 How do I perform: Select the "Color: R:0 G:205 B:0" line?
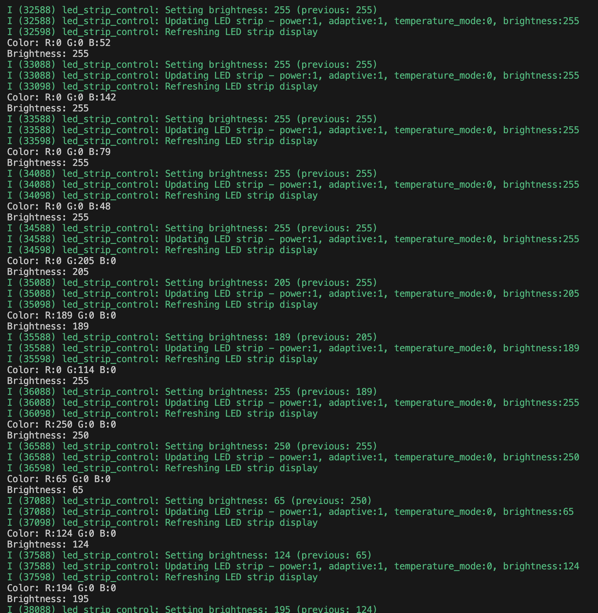point(62,261)
